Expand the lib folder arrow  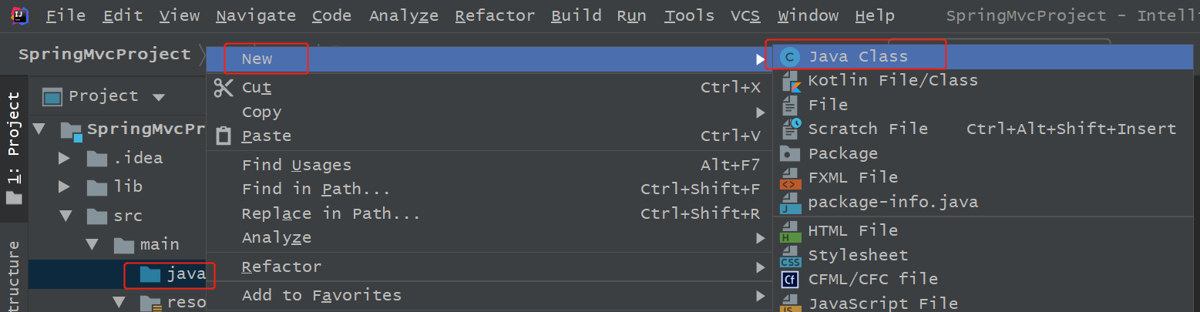[x=65, y=187]
